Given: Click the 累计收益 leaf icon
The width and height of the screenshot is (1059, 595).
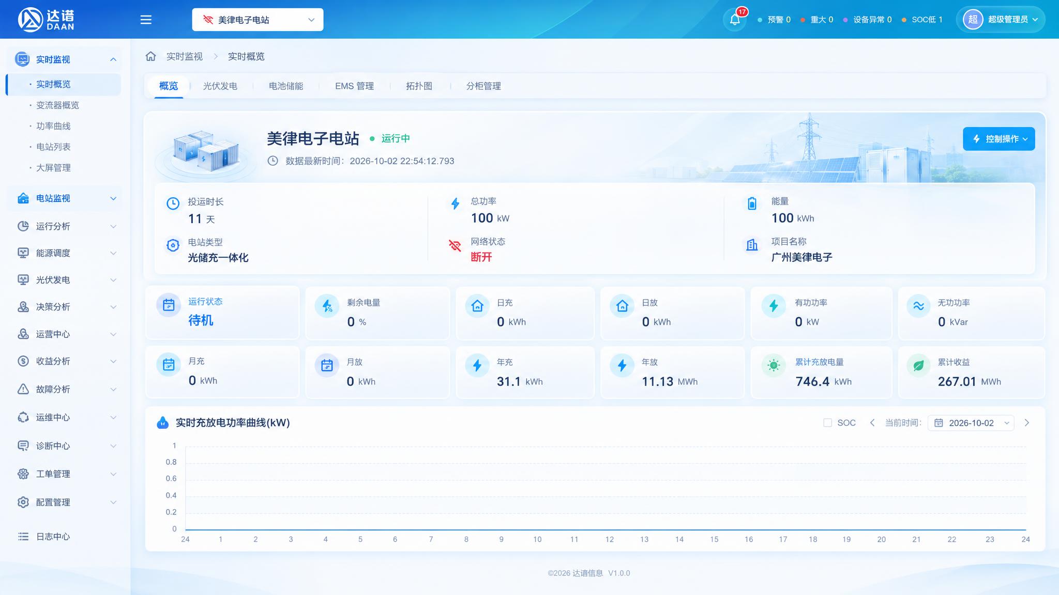Looking at the screenshot, I should [x=918, y=366].
